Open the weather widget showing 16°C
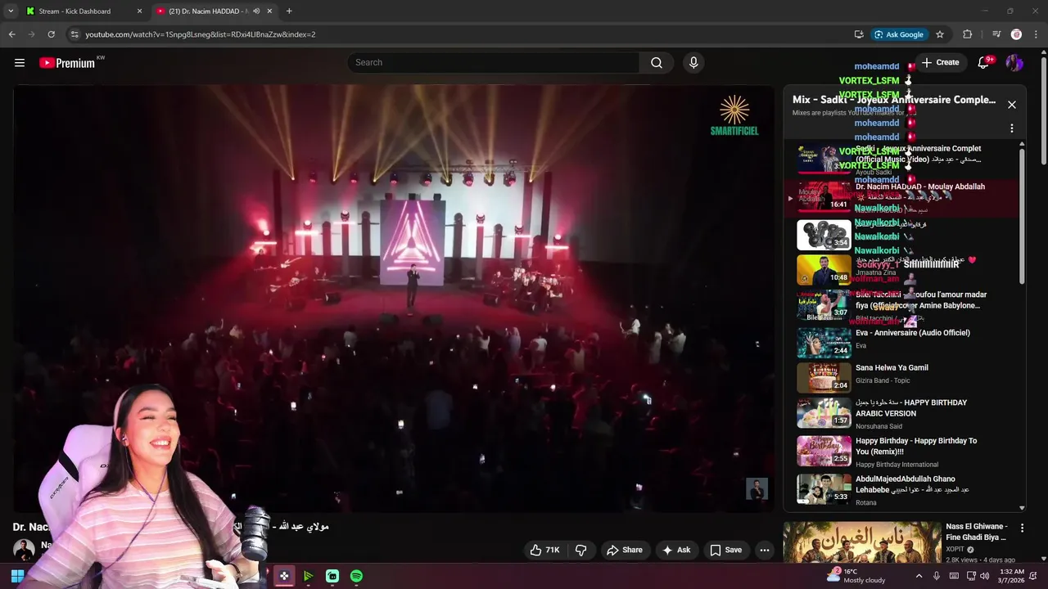This screenshot has width=1048, height=589. (x=856, y=576)
